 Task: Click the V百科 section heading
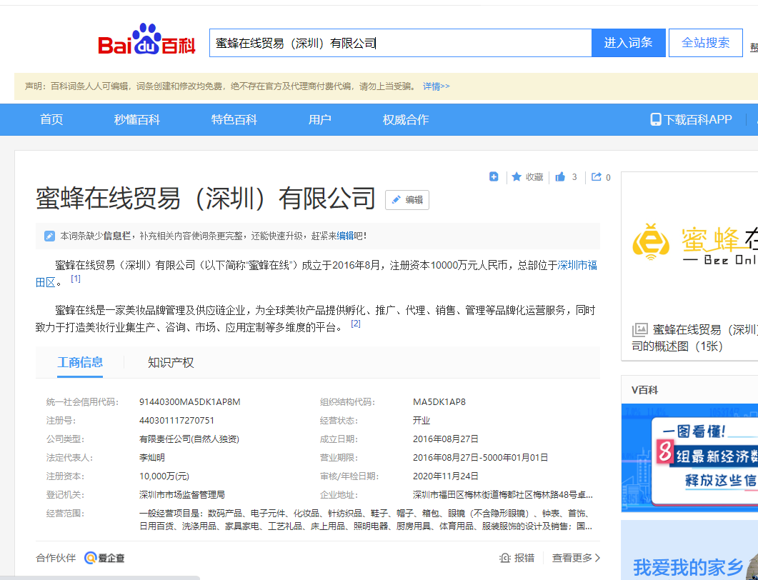[x=645, y=390]
